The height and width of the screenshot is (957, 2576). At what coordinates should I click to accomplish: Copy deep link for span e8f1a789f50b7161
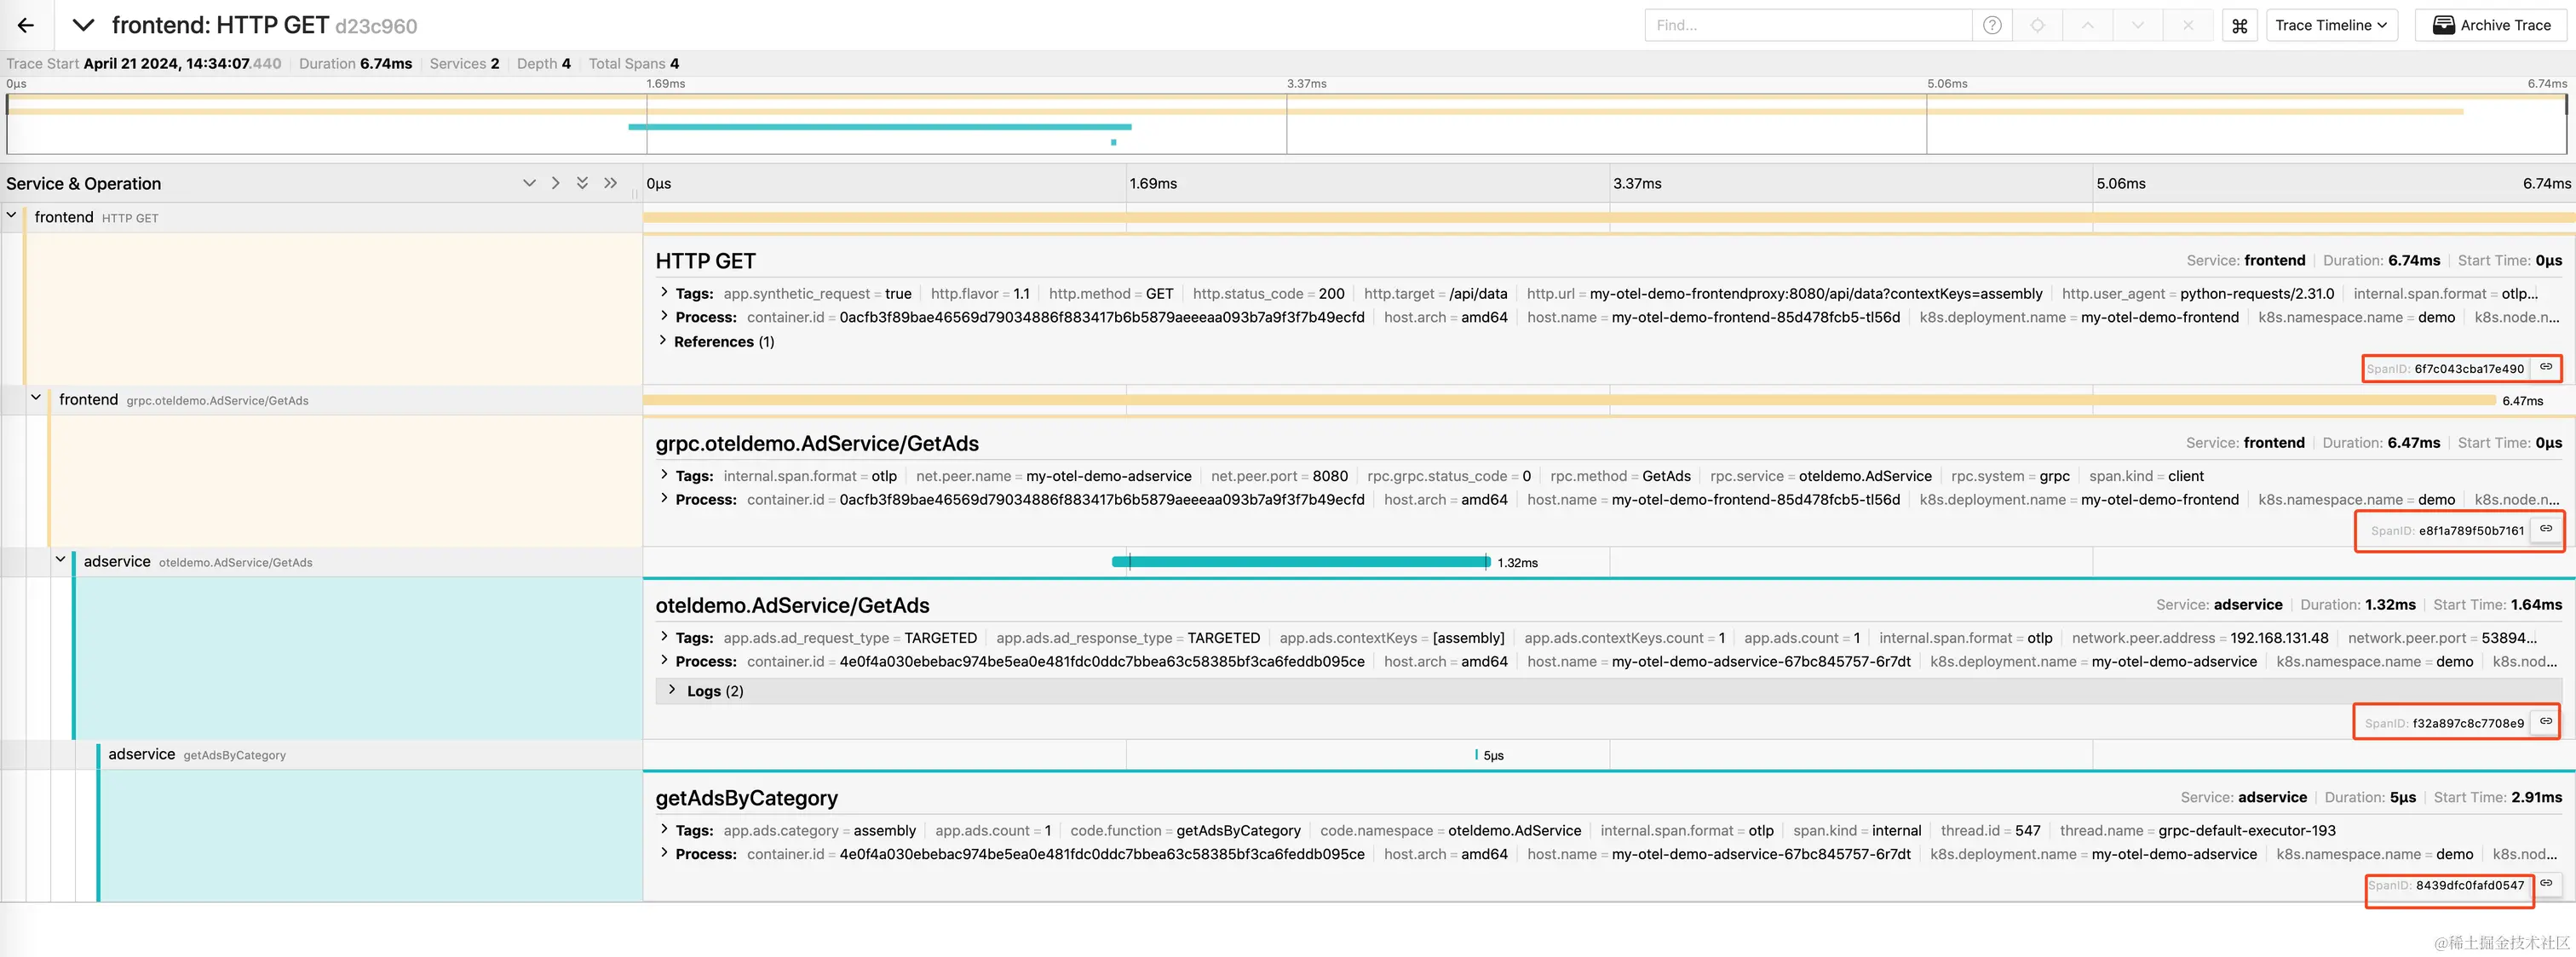2545,529
